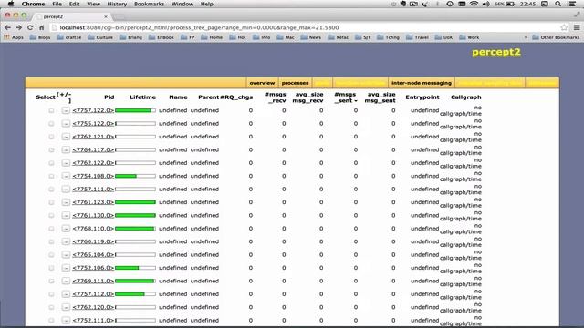Collapse the tree row of <7760.119.0>
This screenshot has width=584, height=328.
pos(66,241)
